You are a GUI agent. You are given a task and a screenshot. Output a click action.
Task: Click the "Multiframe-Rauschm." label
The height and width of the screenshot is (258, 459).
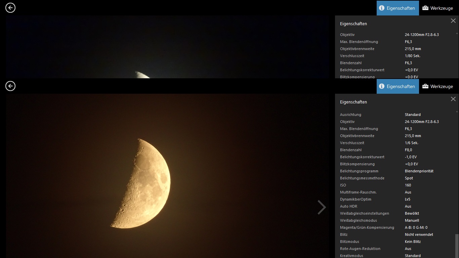(358, 192)
